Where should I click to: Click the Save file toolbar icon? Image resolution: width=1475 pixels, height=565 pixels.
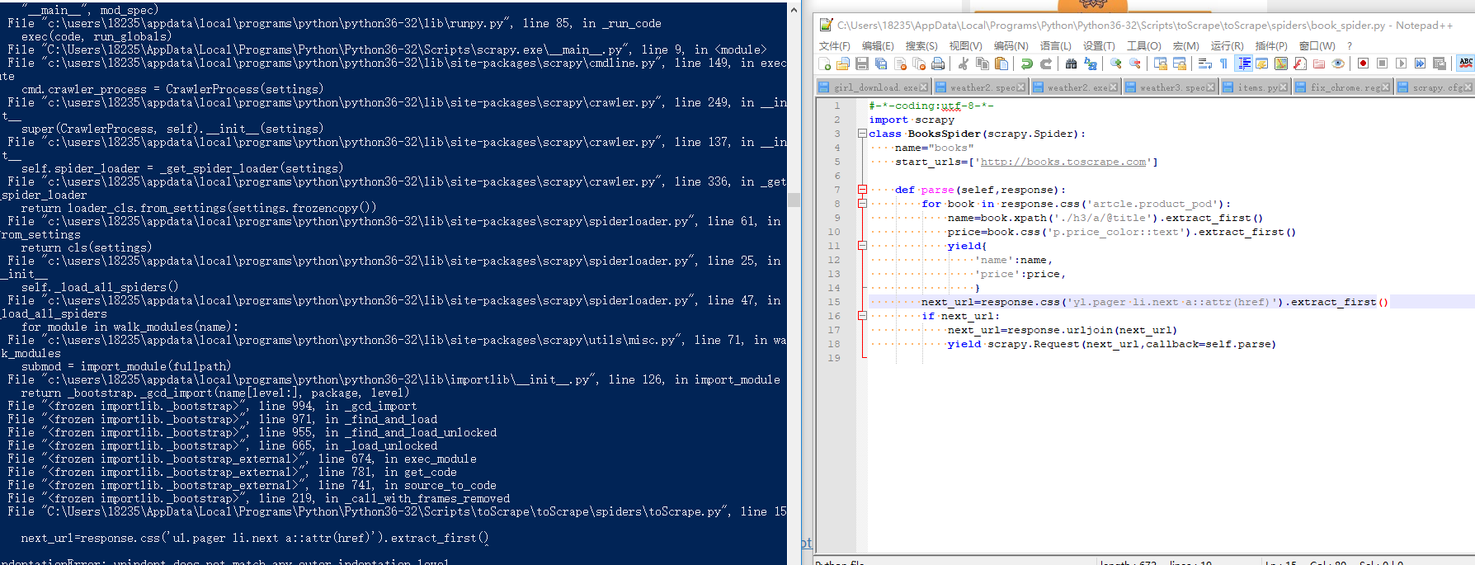(x=861, y=64)
